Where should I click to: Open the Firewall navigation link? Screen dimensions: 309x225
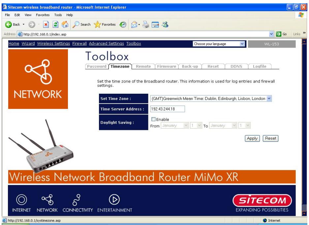click(79, 44)
